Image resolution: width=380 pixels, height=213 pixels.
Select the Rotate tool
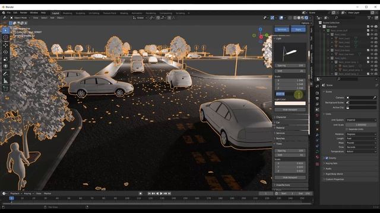(5, 52)
